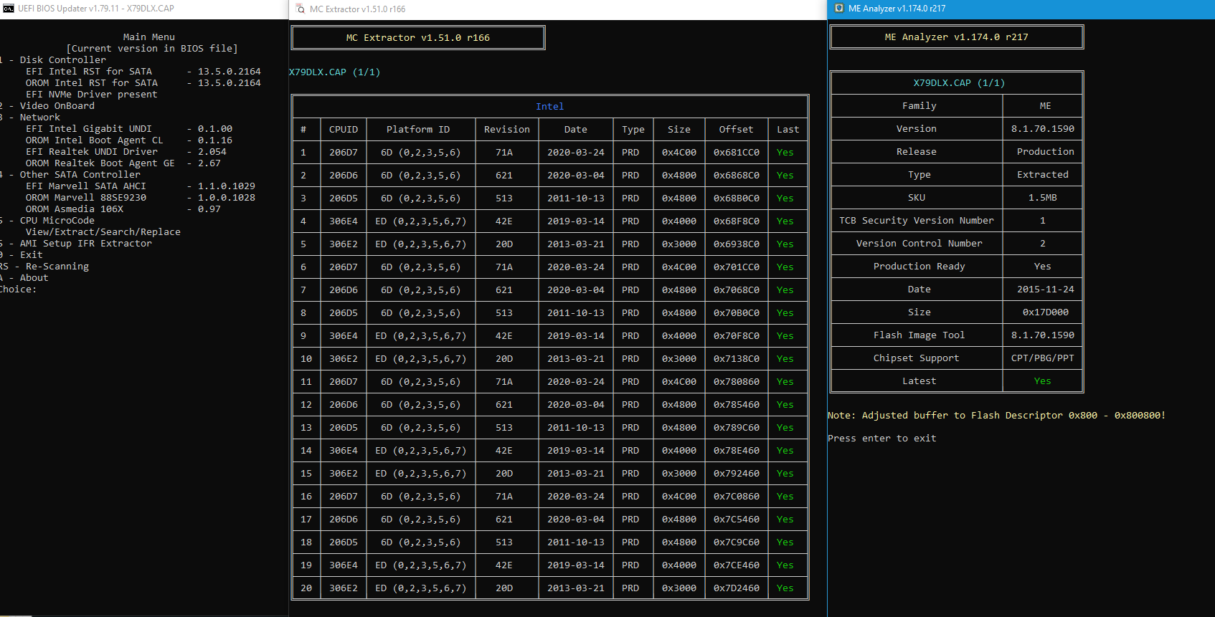The height and width of the screenshot is (617, 1215).
Task: Click the Platform ID column header
Action: (418, 130)
